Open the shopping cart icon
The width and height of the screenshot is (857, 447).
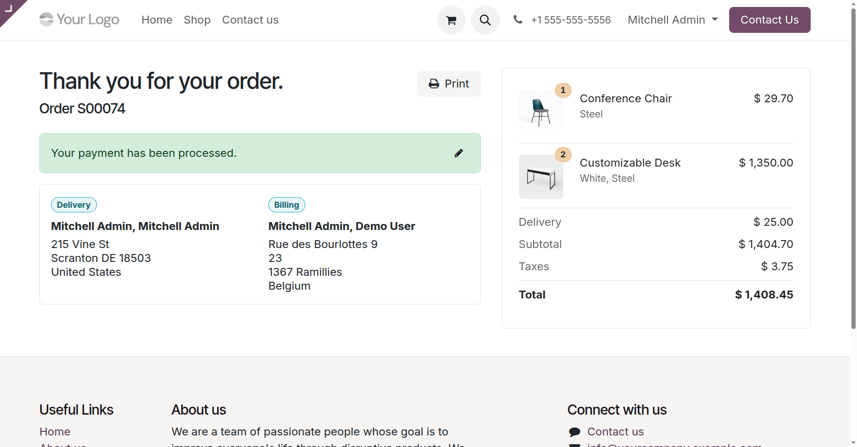click(451, 20)
